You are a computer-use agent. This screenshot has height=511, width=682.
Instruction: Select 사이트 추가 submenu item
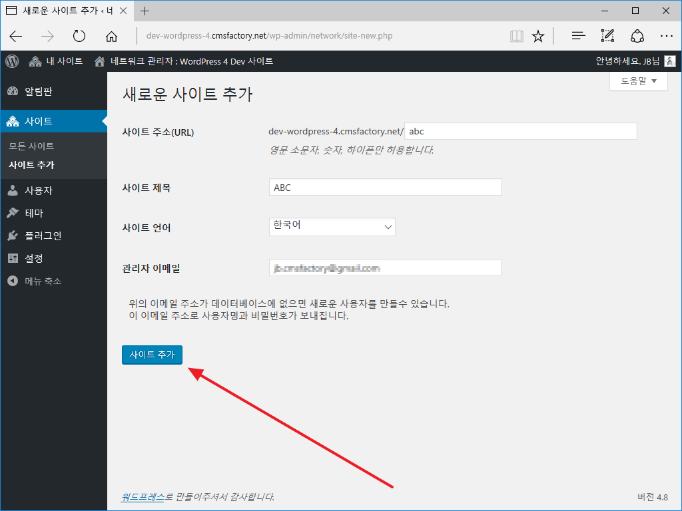(31, 165)
